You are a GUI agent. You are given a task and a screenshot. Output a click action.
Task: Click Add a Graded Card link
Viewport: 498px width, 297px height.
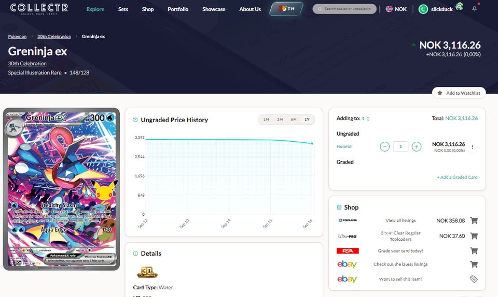(457, 177)
